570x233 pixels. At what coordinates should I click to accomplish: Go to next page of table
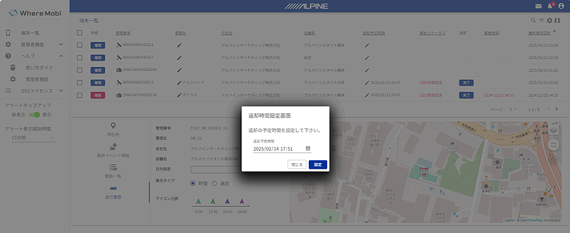[556, 109]
